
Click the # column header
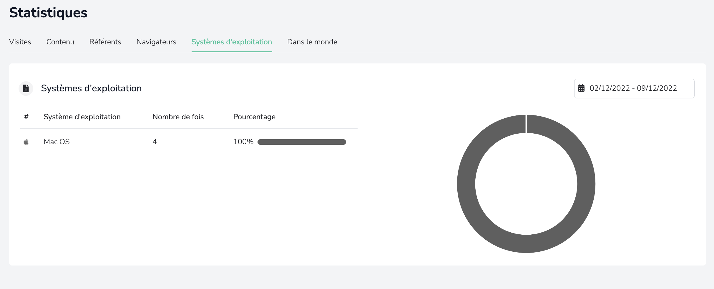pyautogui.click(x=26, y=117)
